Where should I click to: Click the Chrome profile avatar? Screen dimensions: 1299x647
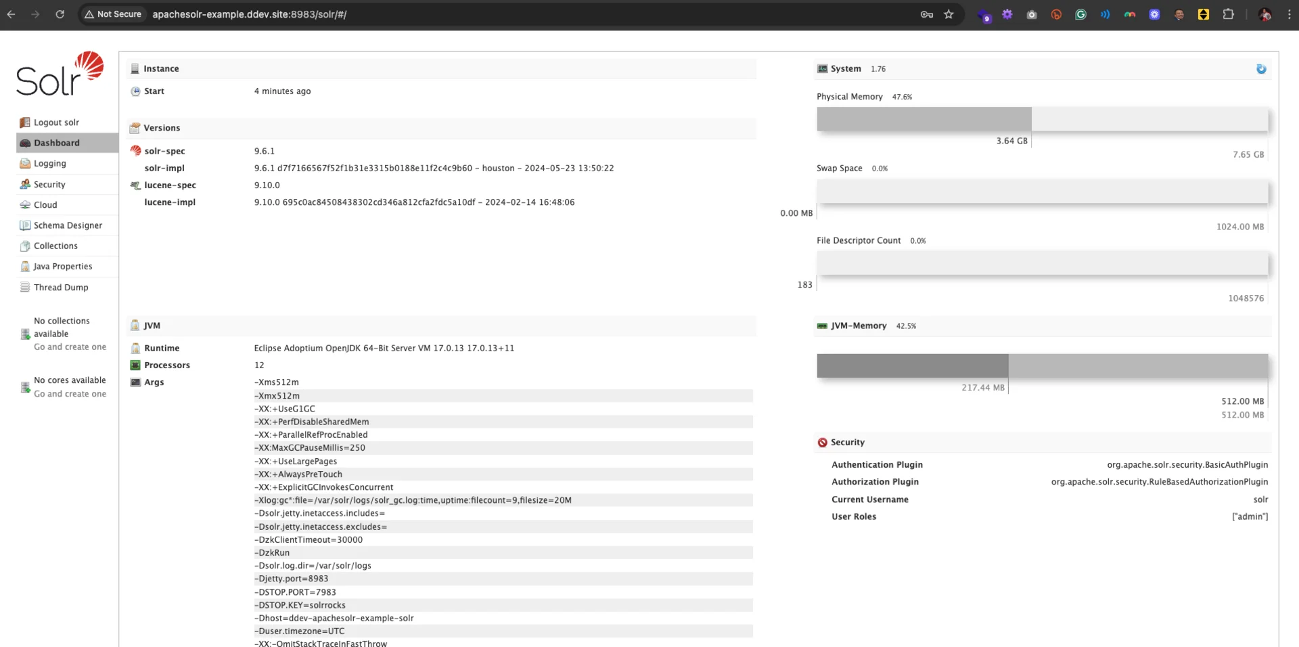[1264, 14]
